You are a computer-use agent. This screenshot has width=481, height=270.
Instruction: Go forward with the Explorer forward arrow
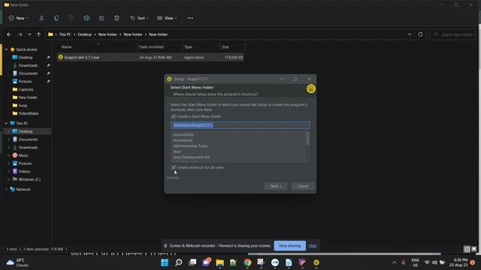pos(20,34)
